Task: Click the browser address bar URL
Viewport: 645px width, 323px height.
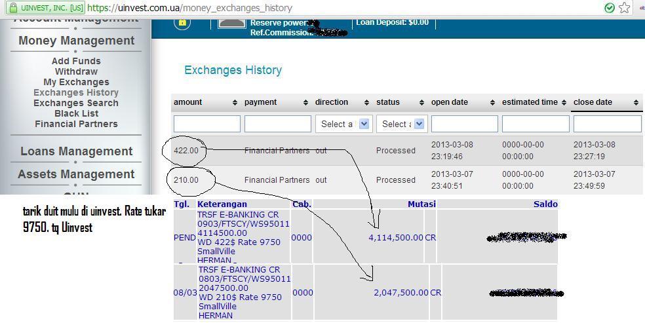Action: (189, 8)
